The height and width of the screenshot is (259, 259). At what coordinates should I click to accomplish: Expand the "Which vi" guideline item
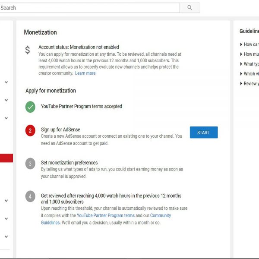[250, 73]
